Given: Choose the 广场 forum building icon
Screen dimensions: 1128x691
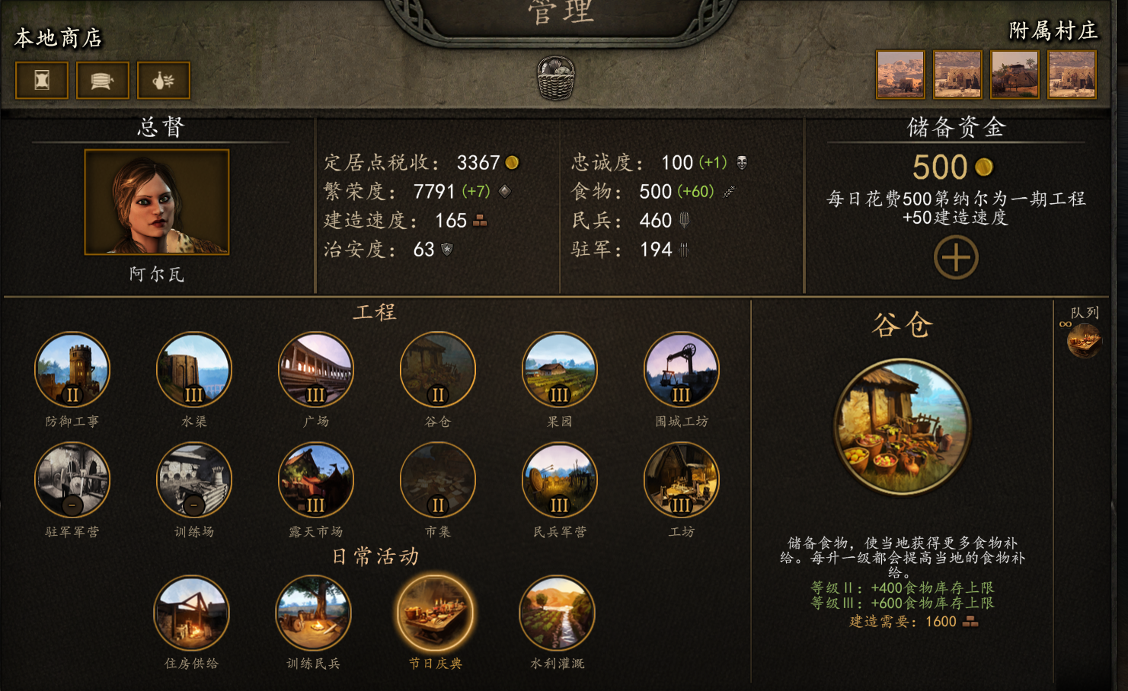Looking at the screenshot, I should (316, 370).
